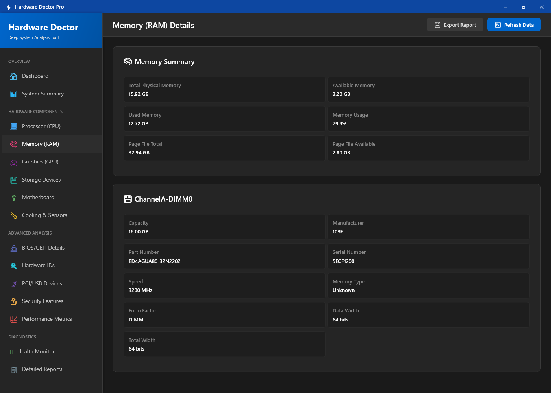Screen dimensions: 551x393
Task: Click the Memory Type value Unknown
Action: tap(344, 290)
